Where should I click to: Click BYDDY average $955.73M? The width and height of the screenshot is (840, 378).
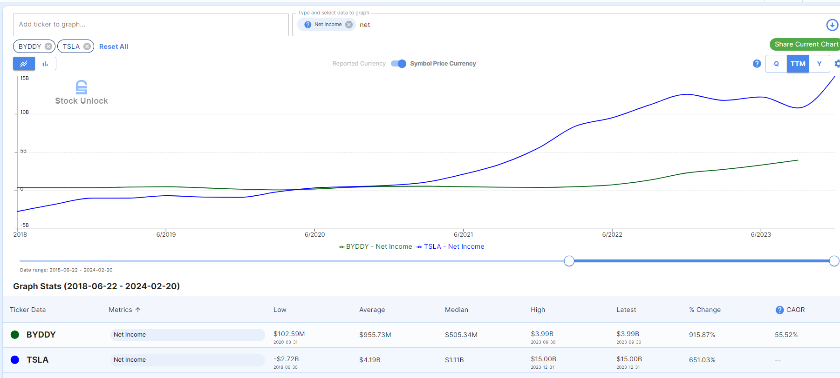[x=375, y=335]
